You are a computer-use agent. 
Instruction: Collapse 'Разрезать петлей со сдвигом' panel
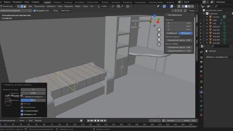[x=3, y=85]
